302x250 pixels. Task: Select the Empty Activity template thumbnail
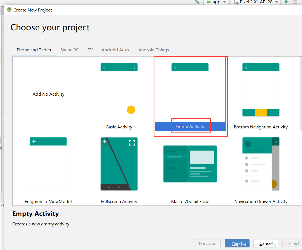190,90
